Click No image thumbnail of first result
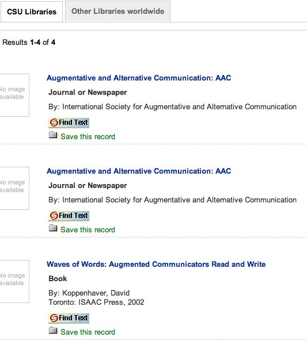This screenshot has height=341, width=307. [14, 95]
